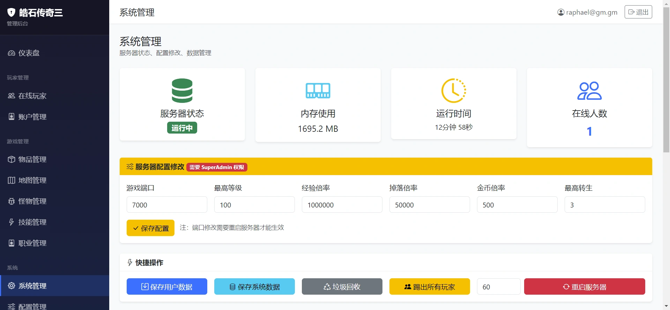The image size is (670, 310).
Task: Open the 物品管理 sidebar page
Action: (x=32, y=159)
